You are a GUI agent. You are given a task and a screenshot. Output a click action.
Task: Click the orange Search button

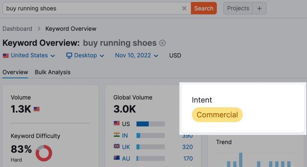[204, 8]
